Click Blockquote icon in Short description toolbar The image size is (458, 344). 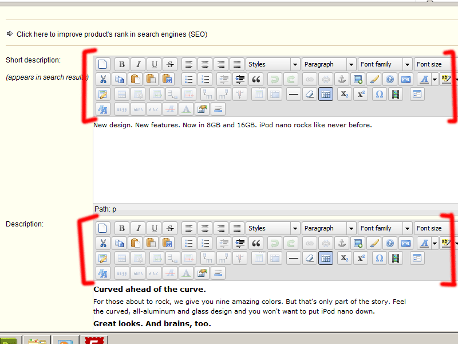click(256, 79)
